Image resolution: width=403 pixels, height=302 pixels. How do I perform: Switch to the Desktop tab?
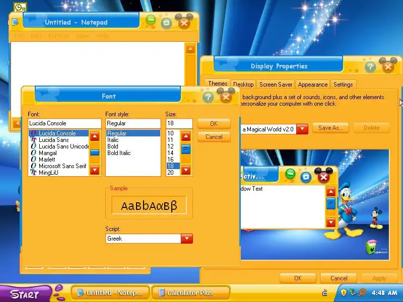(x=243, y=85)
